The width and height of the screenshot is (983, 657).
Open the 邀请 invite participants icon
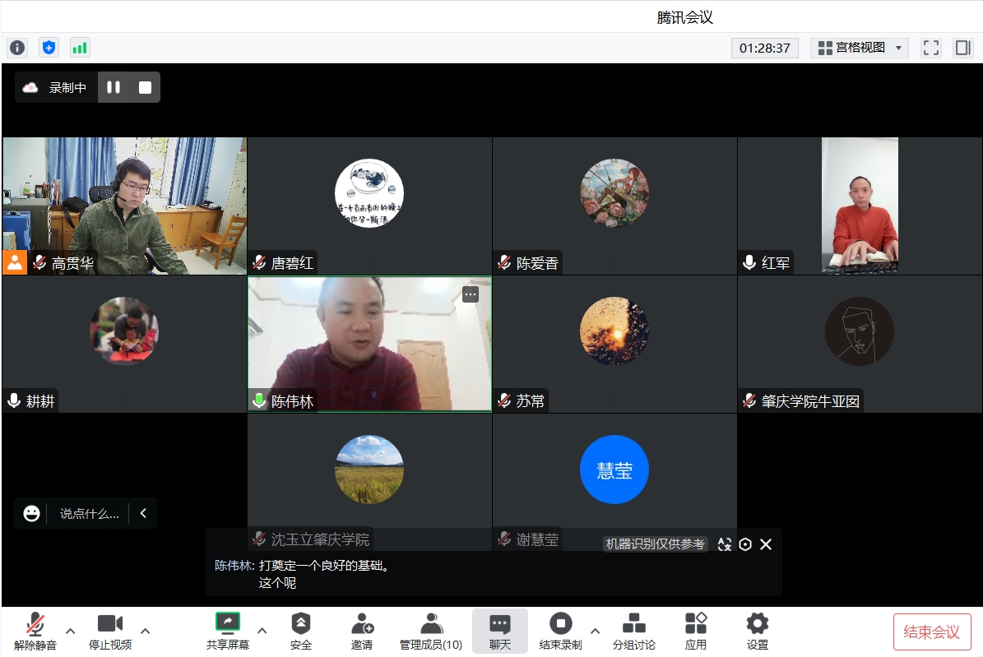(x=362, y=631)
